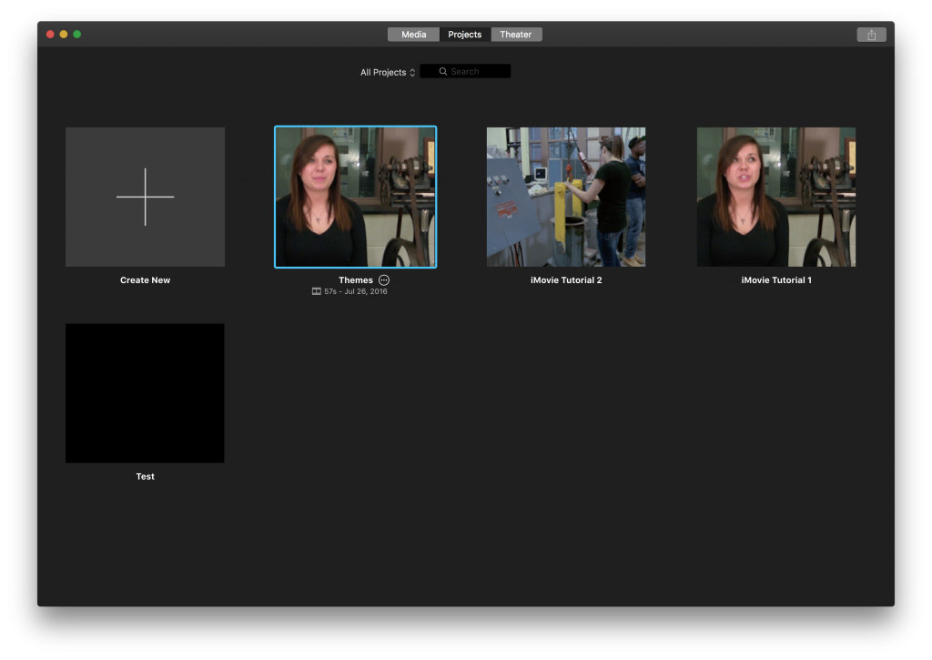Open the iMovie Tutorial 1 thumbnail
932x660 pixels.
[x=776, y=197]
